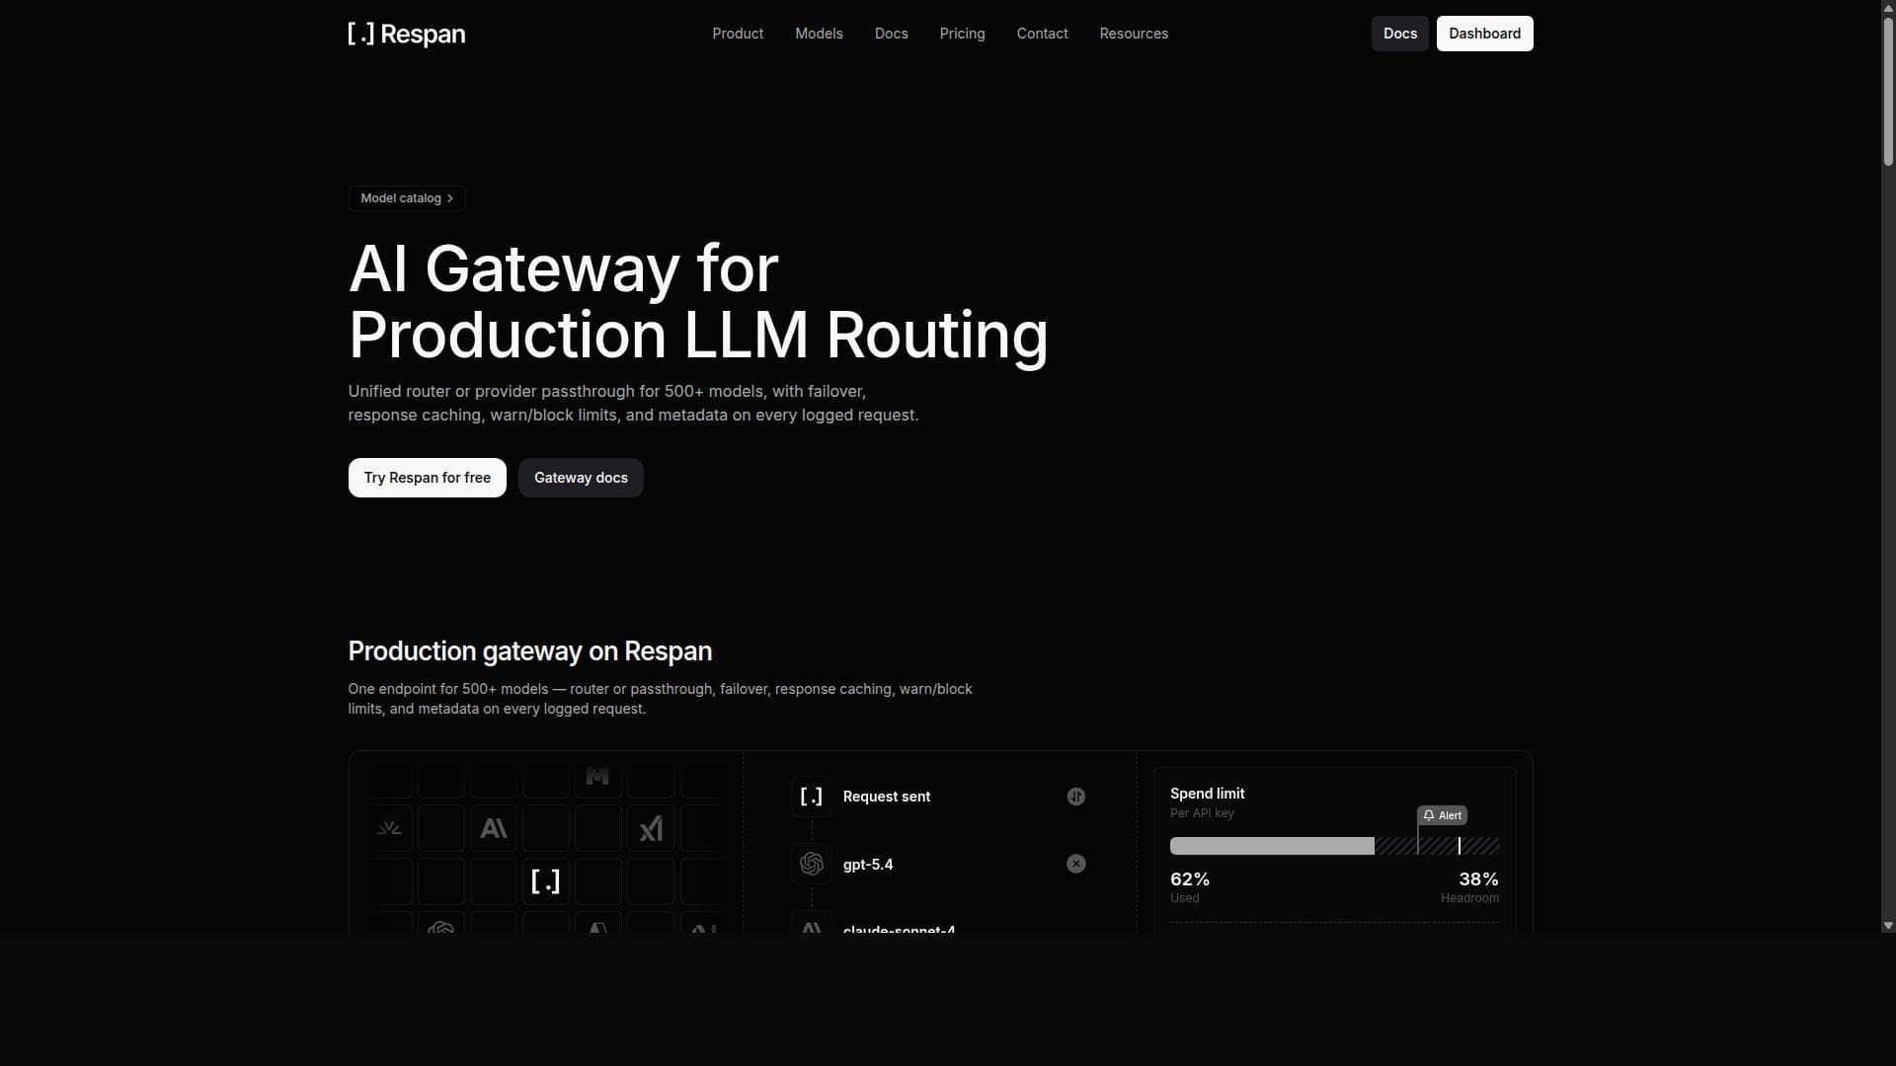
Task: Click the 62% used value
Action: click(x=1190, y=879)
